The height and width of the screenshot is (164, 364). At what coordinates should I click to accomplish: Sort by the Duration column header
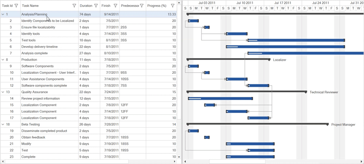(x=86, y=5)
